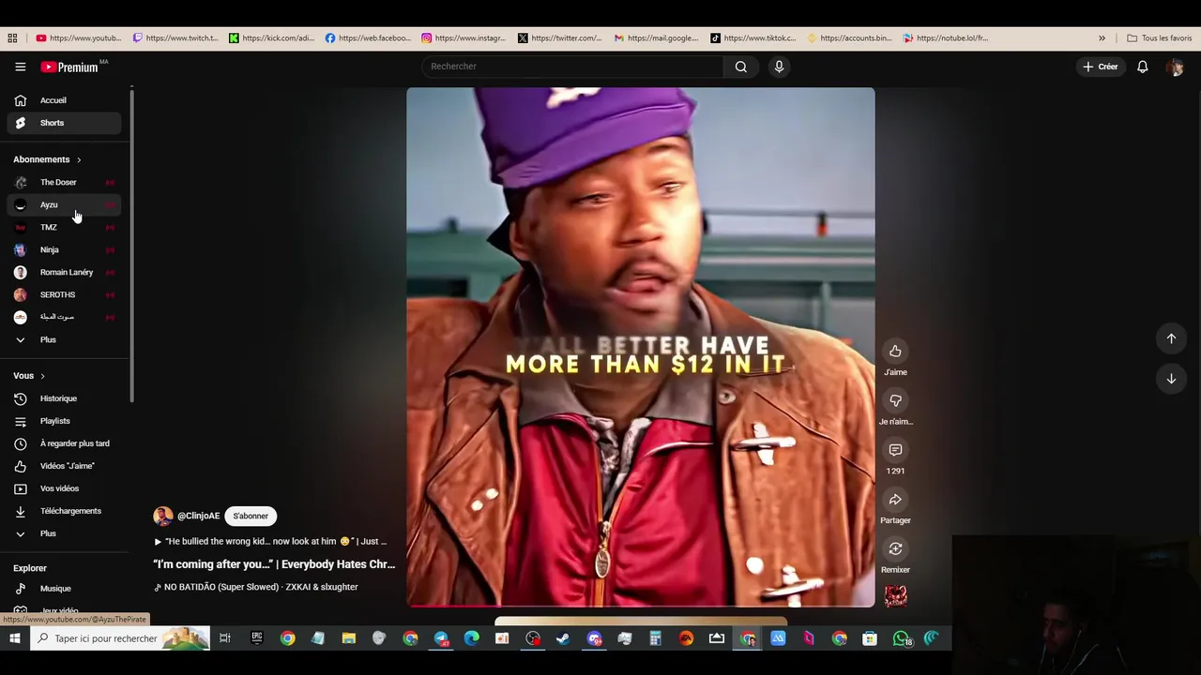Click the Rechercher search field
1201x675 pixels.
572,67
